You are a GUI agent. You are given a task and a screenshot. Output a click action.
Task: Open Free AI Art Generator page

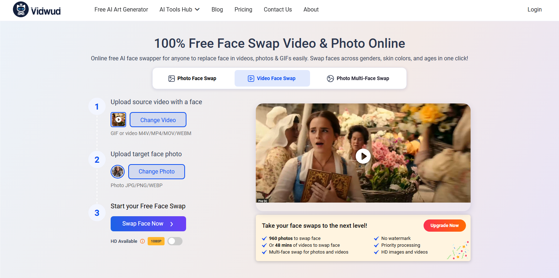click(121, 10)
